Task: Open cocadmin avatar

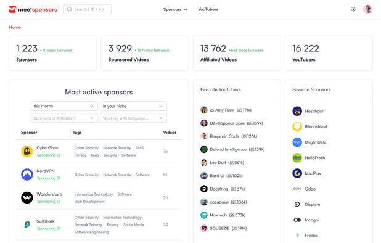Action: point(204,202)
